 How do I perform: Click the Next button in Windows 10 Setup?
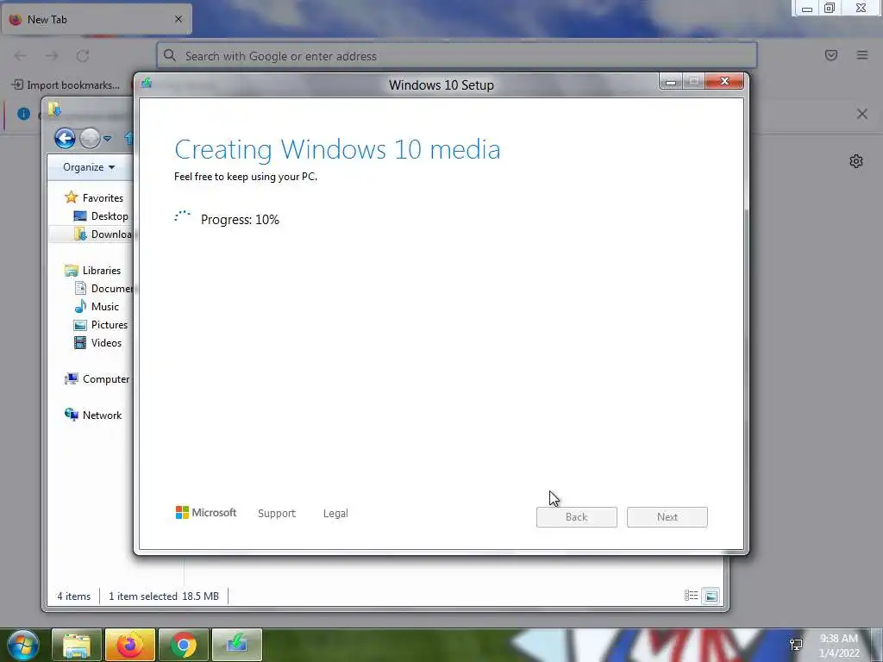pyautogui.click(x=667, y=517)
